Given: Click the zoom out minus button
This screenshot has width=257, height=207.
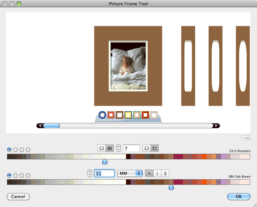Looking at the screenshot, I should (x=243, y=138).
